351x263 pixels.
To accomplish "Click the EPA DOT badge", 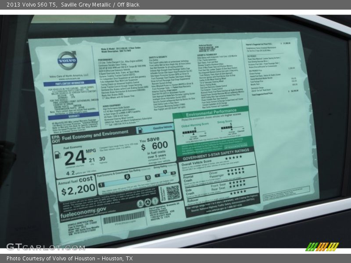I will tap(56, 139).
